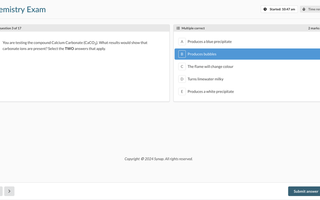Click the Time remaining label
The image size is (320, 200).
[x=313, y=9]
